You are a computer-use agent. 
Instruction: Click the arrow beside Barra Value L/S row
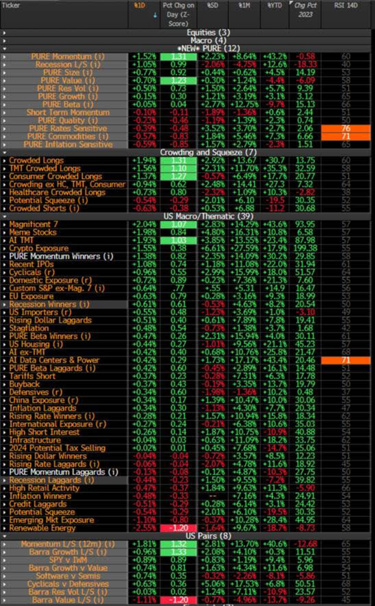coord(5,600)
